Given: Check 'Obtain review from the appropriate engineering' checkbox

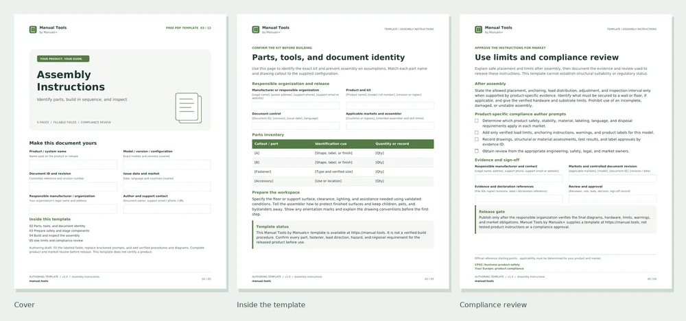Looking at the screenshot, I should (477, 151).
